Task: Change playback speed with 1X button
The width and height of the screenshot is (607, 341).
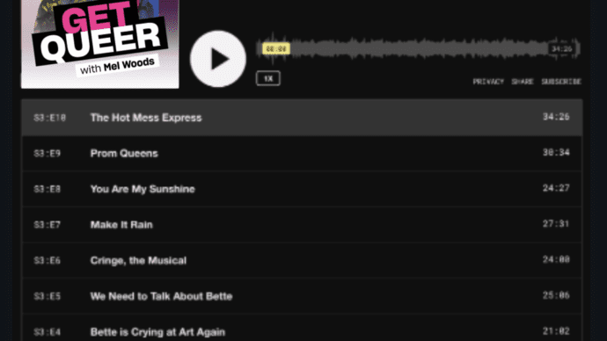Action: [268, 78]
